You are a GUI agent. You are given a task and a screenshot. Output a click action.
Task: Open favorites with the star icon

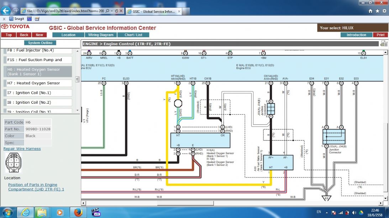coord(377,11)
